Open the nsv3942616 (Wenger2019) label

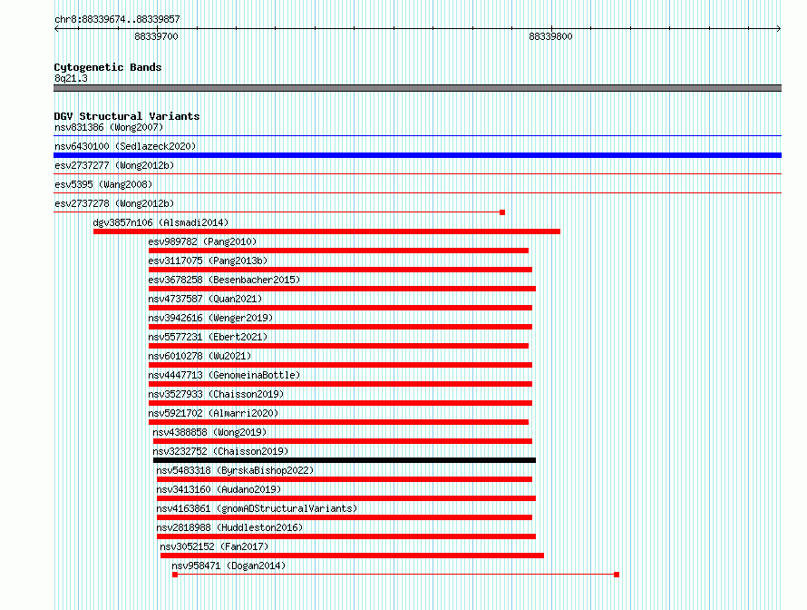[x=210, y=318]
